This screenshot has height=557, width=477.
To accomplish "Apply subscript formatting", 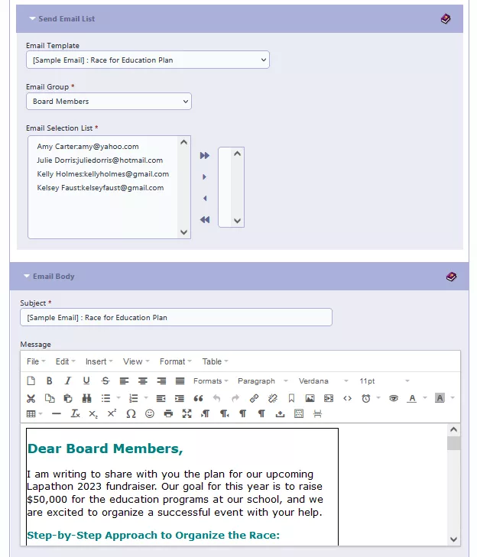I will click(x=93, y=413).
